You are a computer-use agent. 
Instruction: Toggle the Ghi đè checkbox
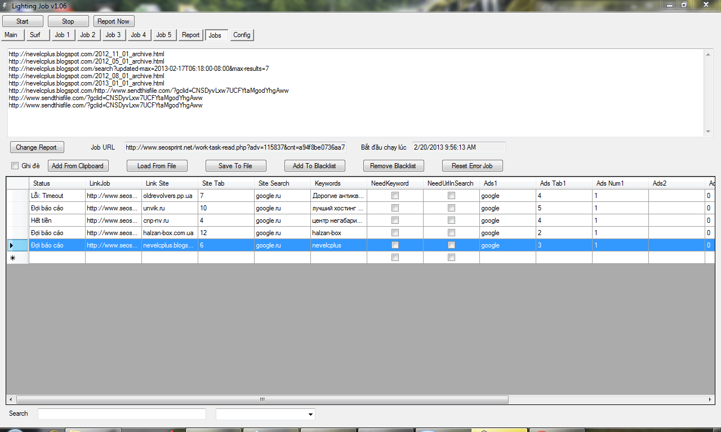point(15,165)
